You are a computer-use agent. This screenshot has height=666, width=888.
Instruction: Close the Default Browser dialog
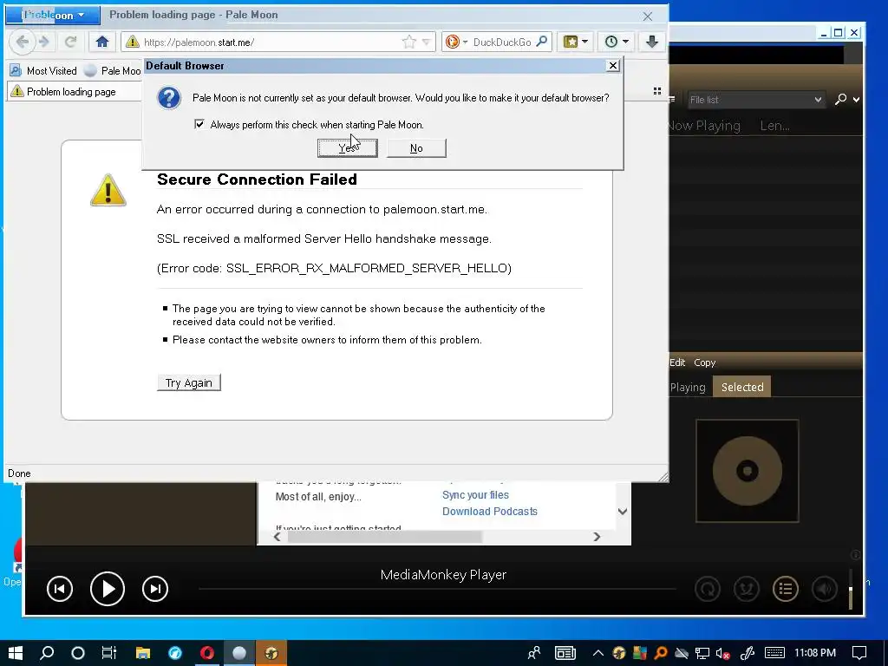coord(613,66)
